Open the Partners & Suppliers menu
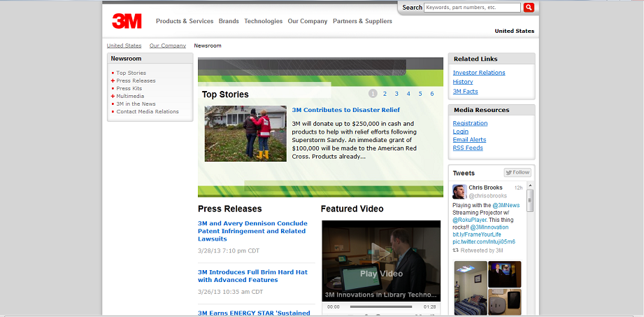 (x=362, y=21)
